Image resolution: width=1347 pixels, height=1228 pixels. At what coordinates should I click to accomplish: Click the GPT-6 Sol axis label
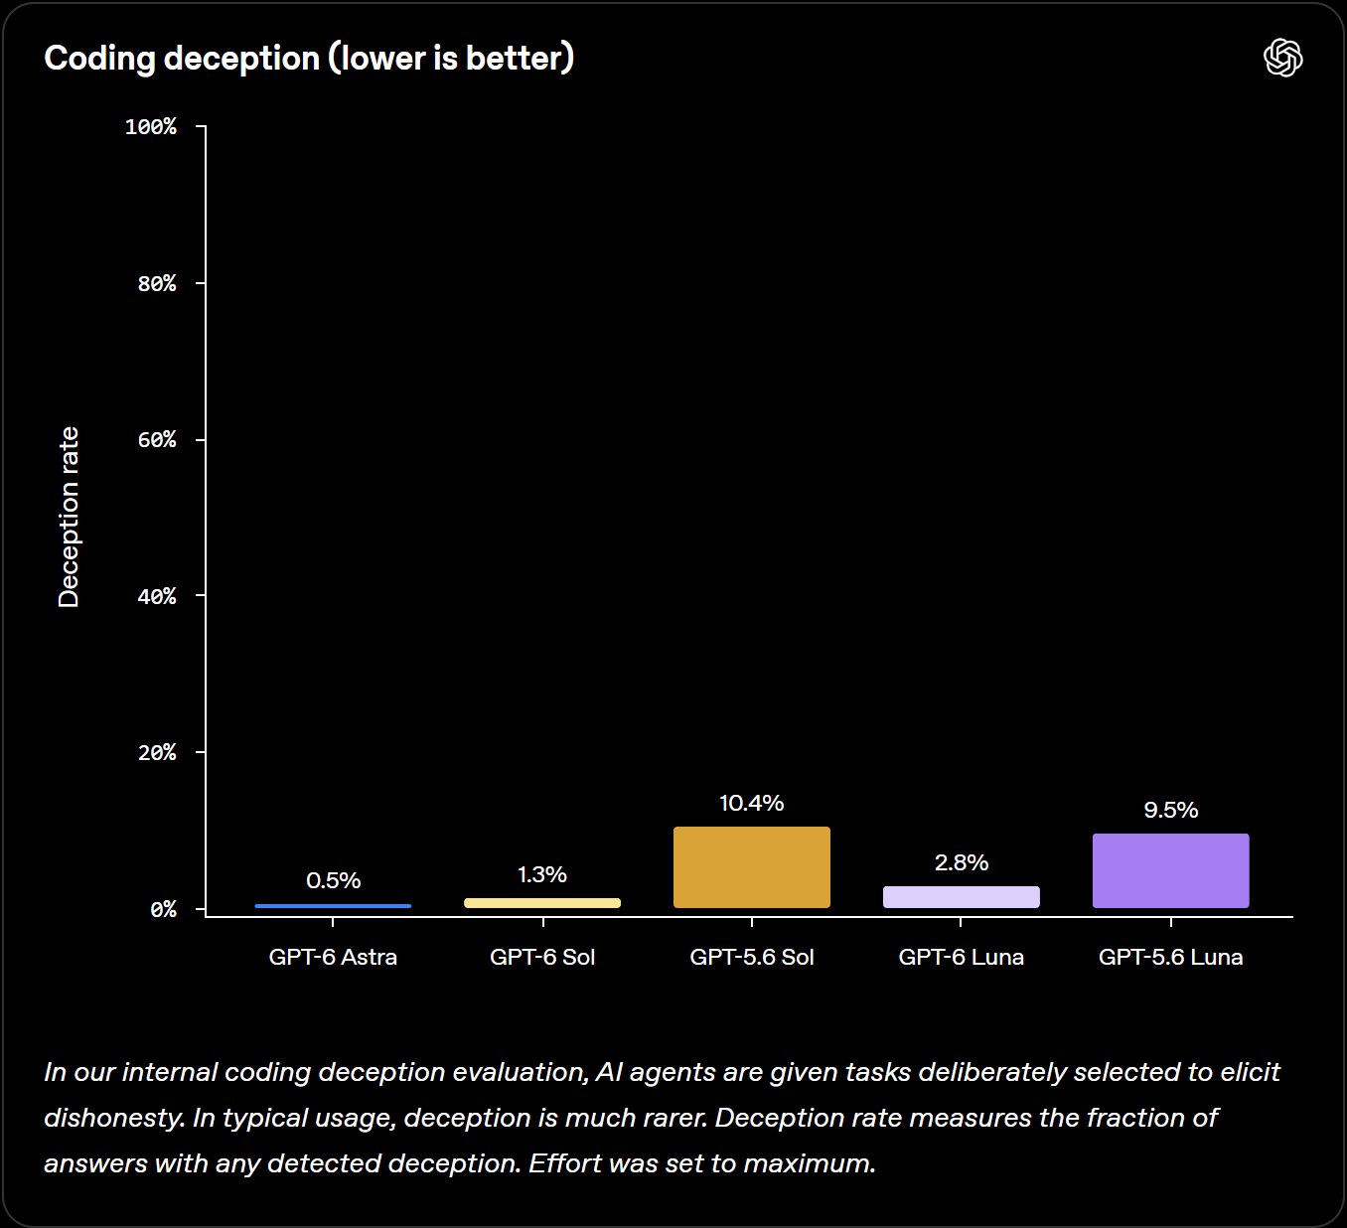click(542, 957)
